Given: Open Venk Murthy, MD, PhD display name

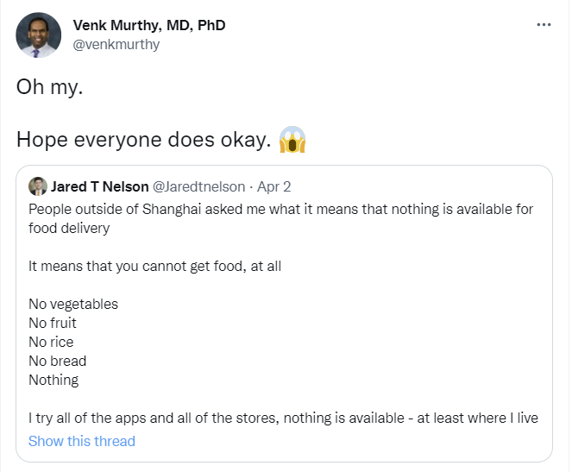Looking at the screenshot, I should pos(149,25).
